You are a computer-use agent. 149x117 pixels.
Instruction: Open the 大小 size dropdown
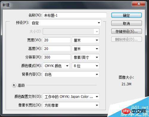[x=71, y=32]
